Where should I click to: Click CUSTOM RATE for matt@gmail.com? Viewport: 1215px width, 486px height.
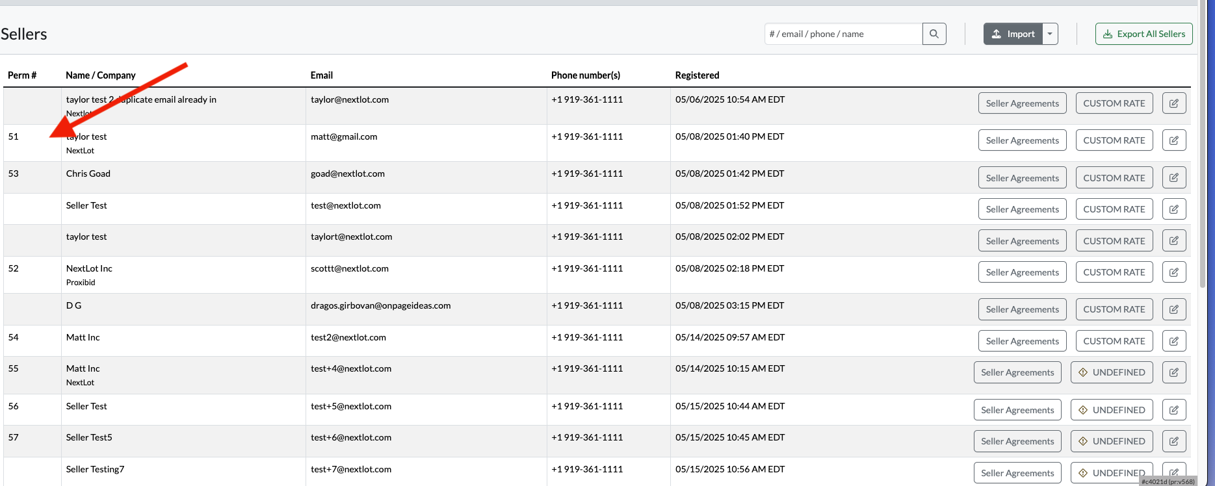(x=1114, y=140)
